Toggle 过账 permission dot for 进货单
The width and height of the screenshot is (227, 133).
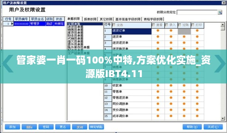[184, 37]
